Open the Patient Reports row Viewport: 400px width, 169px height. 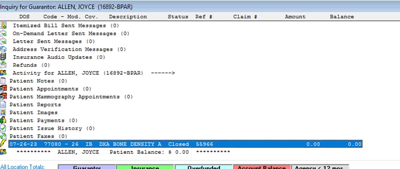tap(35, 105)
